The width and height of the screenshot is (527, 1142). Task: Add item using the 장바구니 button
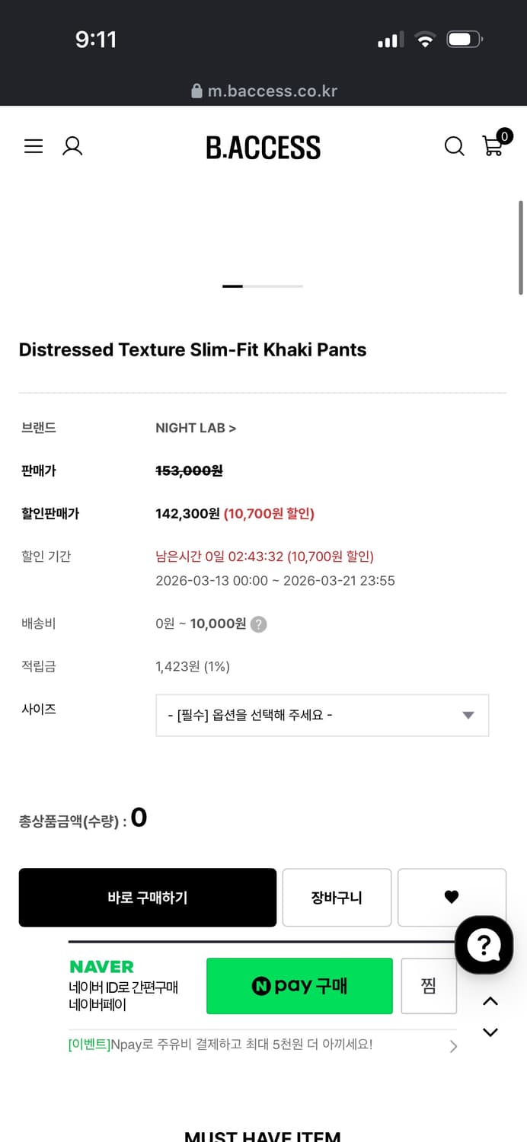[x=337, y=898]
